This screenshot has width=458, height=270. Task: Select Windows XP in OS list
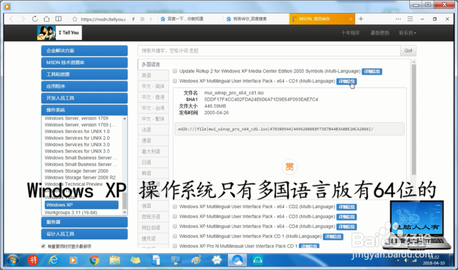pyautogui.click(x=82, y=205)
